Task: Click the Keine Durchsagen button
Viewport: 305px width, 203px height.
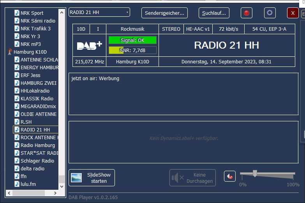Action: [192, 178]
